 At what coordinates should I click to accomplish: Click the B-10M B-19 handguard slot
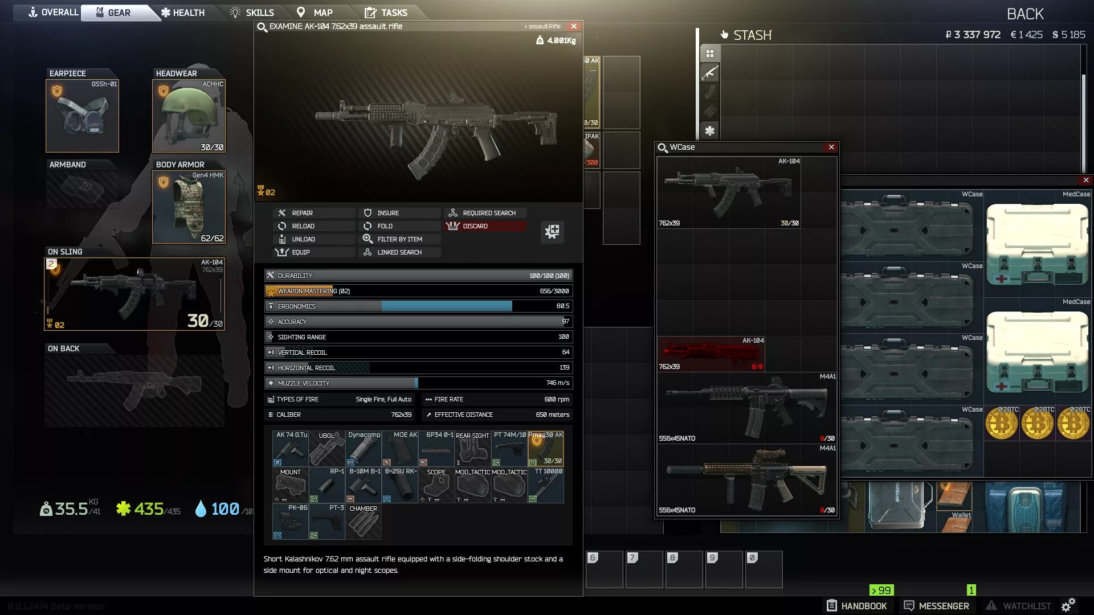364,485
